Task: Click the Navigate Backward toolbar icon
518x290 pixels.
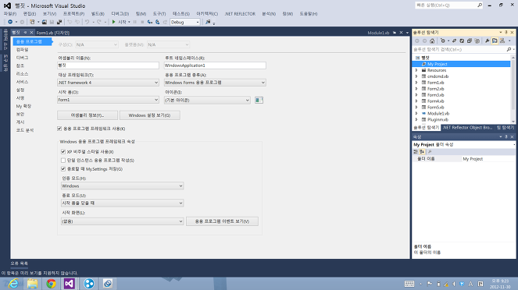Action: 10,22
